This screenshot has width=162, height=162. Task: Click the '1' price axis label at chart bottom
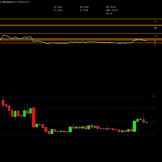(x=154, y=136)
